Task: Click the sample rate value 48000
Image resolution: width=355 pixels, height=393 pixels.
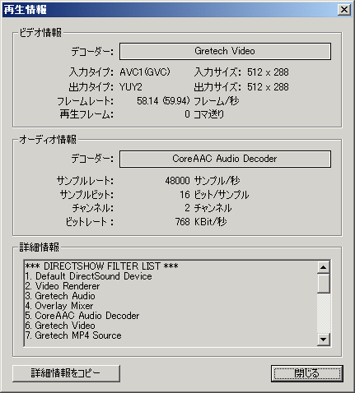Action: [x=177, y=181]
